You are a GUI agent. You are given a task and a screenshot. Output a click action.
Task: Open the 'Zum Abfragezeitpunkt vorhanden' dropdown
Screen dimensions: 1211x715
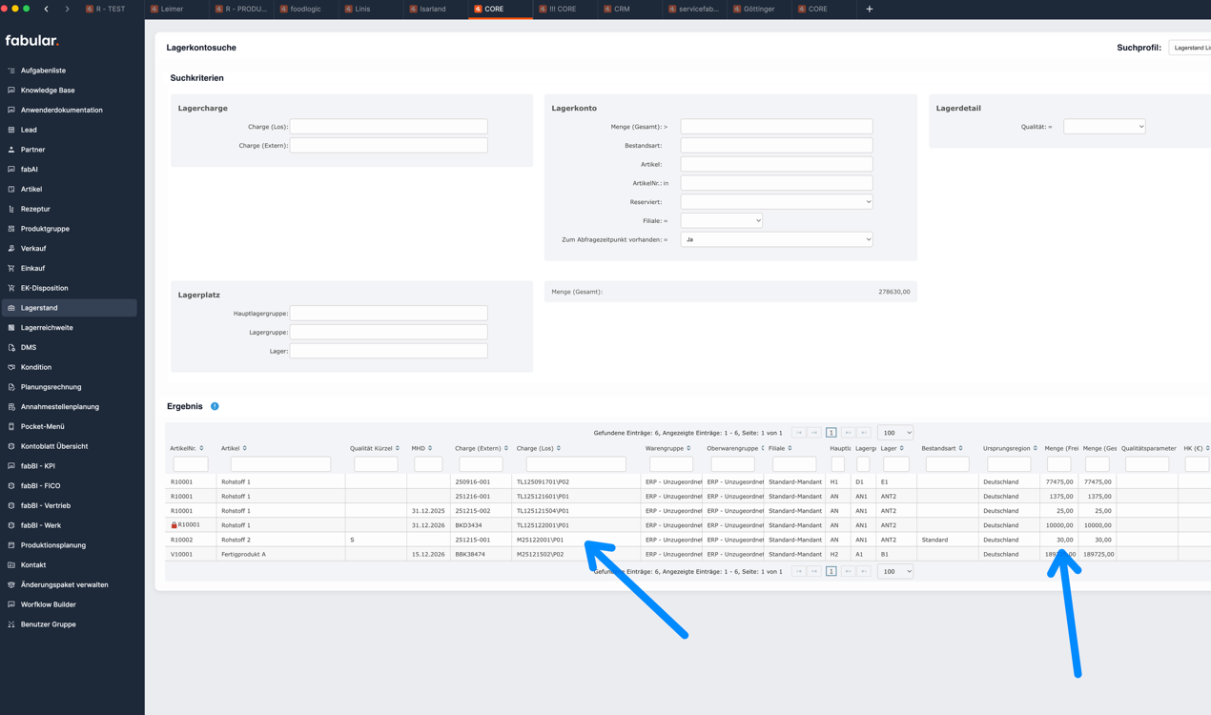[x=776, y=239]
